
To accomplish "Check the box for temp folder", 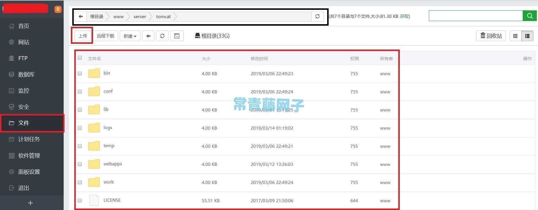I will tap(80, 146).
